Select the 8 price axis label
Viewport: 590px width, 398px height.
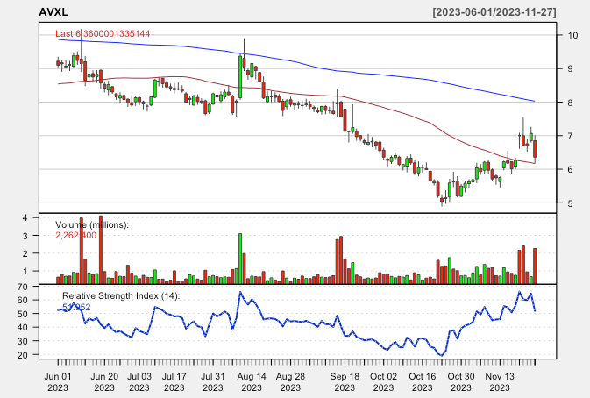click(x=570, y=103)
